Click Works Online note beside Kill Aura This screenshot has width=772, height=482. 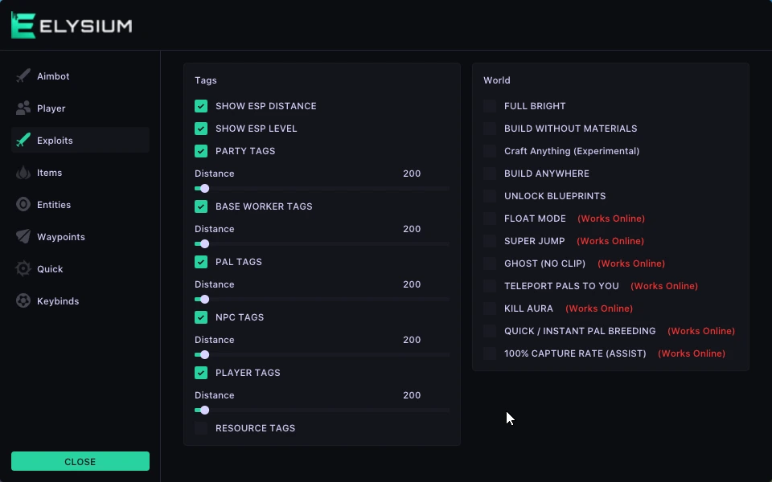tap(599, 308)
